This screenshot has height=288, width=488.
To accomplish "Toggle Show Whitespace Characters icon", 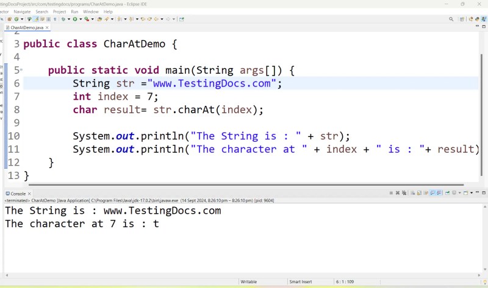I will 55,19.
